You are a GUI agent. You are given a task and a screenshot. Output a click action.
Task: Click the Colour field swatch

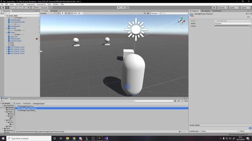tap(232, 26)
